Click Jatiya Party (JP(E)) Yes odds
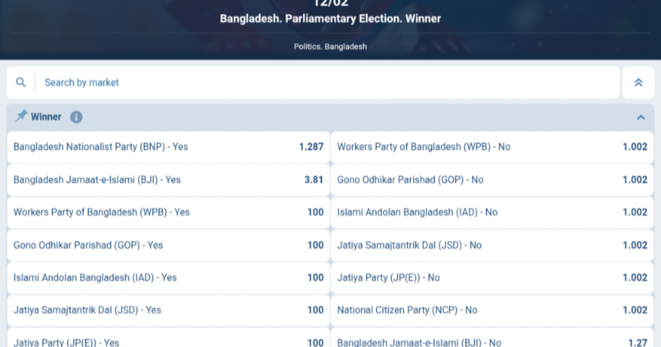 [165, 340]
